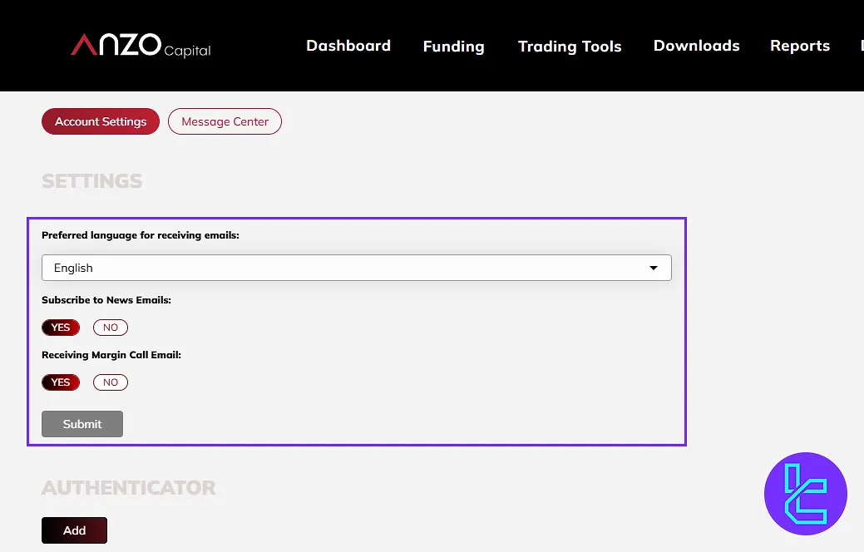Go to the Funding section
864x552 pixels.
pyautogui.click(x=453, y=47)
